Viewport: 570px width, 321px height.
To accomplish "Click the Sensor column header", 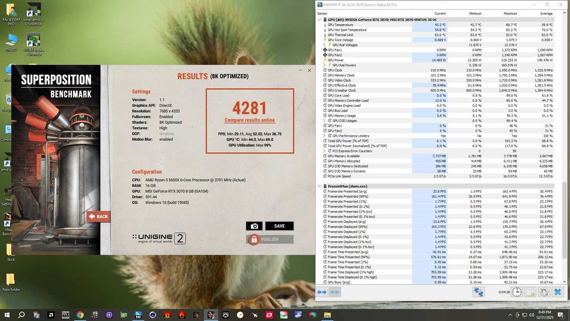I will point(364,14).
